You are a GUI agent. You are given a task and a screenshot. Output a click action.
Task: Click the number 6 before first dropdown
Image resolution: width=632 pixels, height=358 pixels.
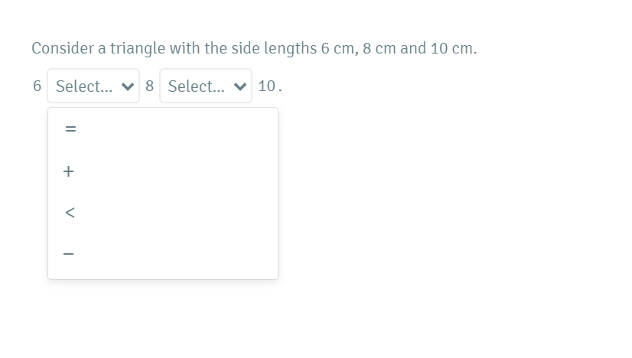pos(37,86)
